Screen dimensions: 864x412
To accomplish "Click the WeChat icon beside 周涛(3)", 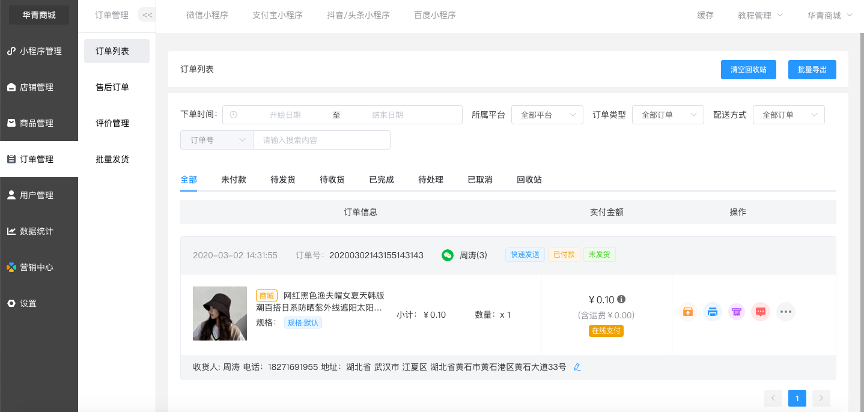I will click(448, 255).
